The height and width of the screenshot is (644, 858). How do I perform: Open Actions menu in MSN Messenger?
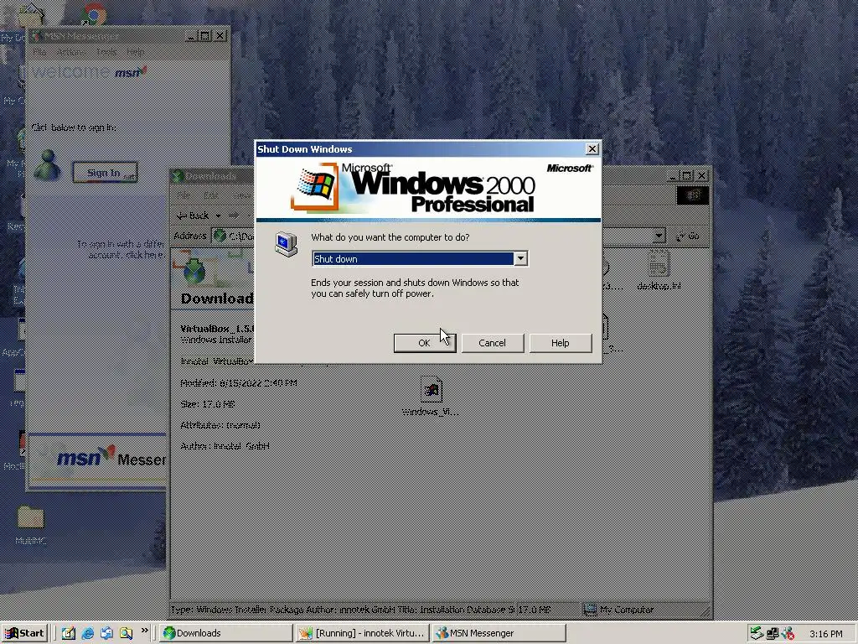[x=70, y=52]
